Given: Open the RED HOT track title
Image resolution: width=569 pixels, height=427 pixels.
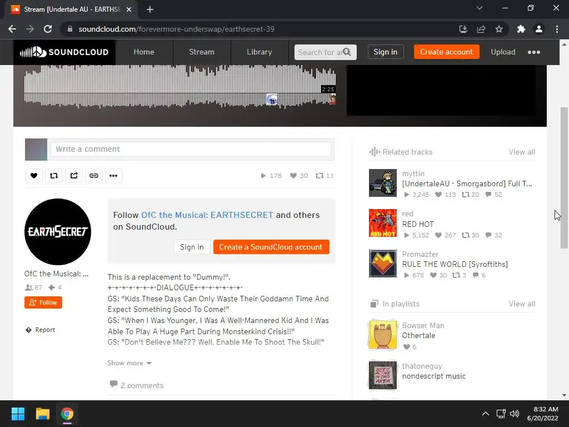Looking at the screenshot, I should (x=418, y=225).
